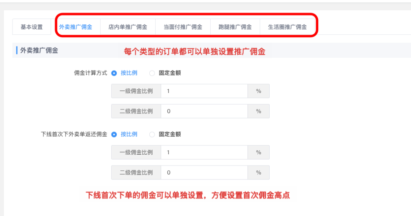Switch to the 生活圈推广佣金 tab

(x=287, y=27)
